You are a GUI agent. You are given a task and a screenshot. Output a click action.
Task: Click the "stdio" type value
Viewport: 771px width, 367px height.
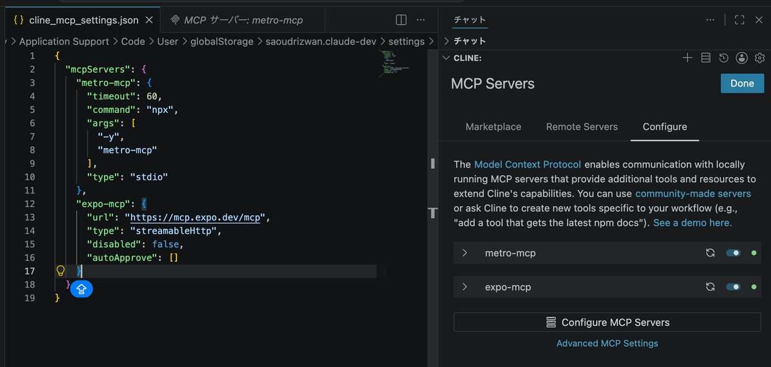pyautogui.click(x=149, y=176)
